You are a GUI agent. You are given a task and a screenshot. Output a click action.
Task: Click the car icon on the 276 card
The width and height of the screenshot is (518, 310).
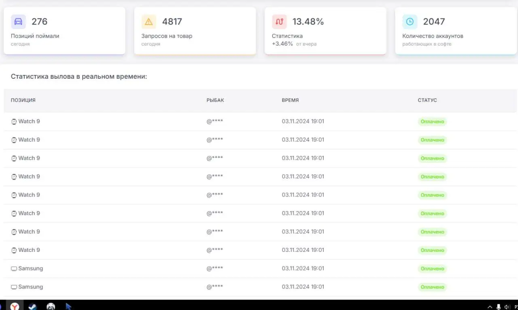click(x=18, y=22)
